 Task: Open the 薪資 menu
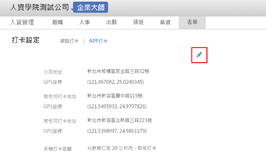pyautogui.click(x=165, y=22)
